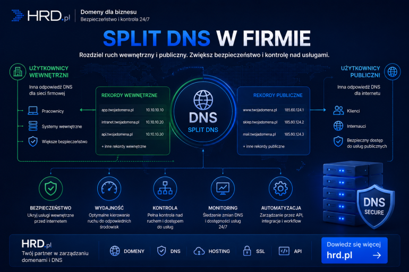Click 'Twój partner w zarządzaniu' footer text
The image size is (409, 272).
55,253
